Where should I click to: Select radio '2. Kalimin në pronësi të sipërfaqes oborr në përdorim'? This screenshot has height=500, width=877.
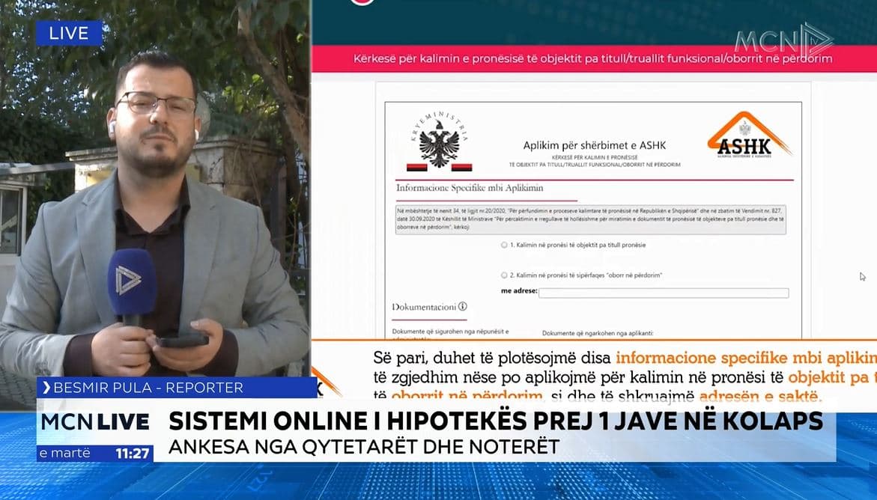[504, 275]
